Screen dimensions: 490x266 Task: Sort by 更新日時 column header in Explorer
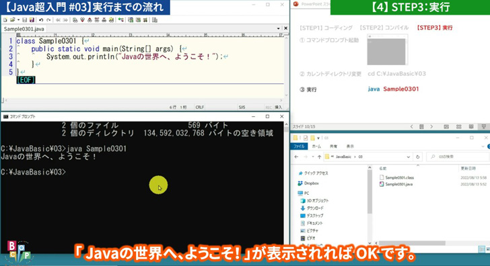[x=468, y=169]
